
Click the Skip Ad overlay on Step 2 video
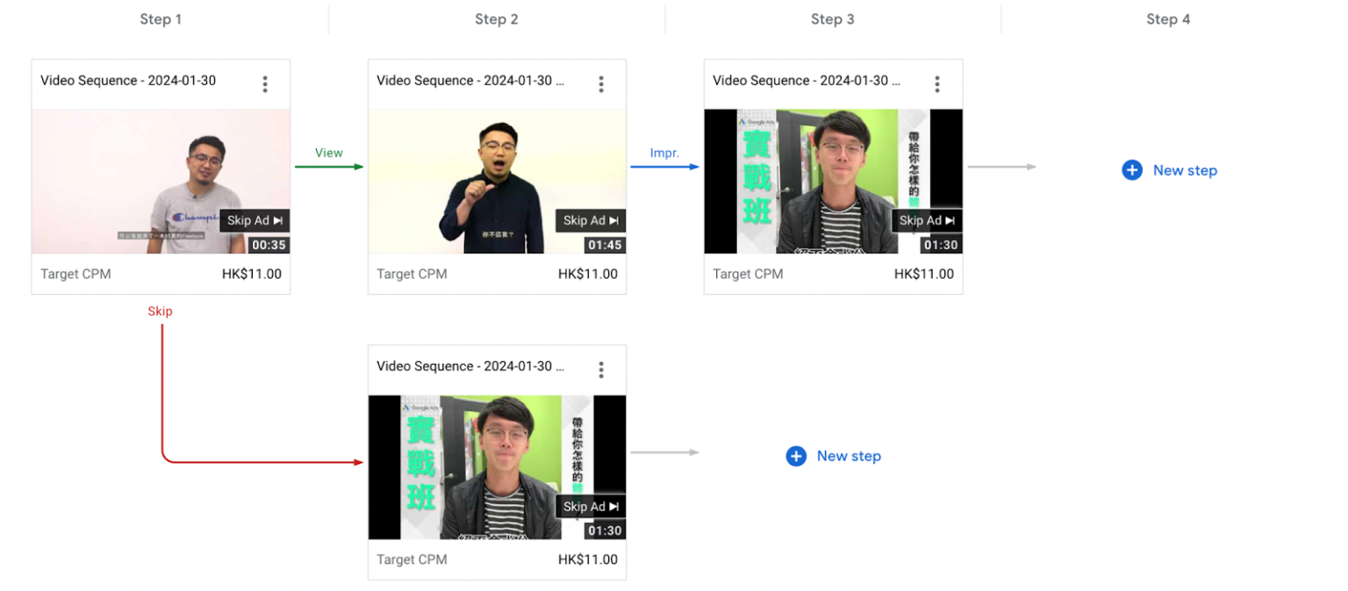(x=590, y=220)
